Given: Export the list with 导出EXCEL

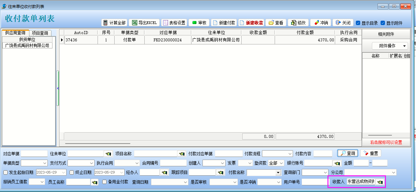Looking at the screenshot, I should click(x=144, y=23).
